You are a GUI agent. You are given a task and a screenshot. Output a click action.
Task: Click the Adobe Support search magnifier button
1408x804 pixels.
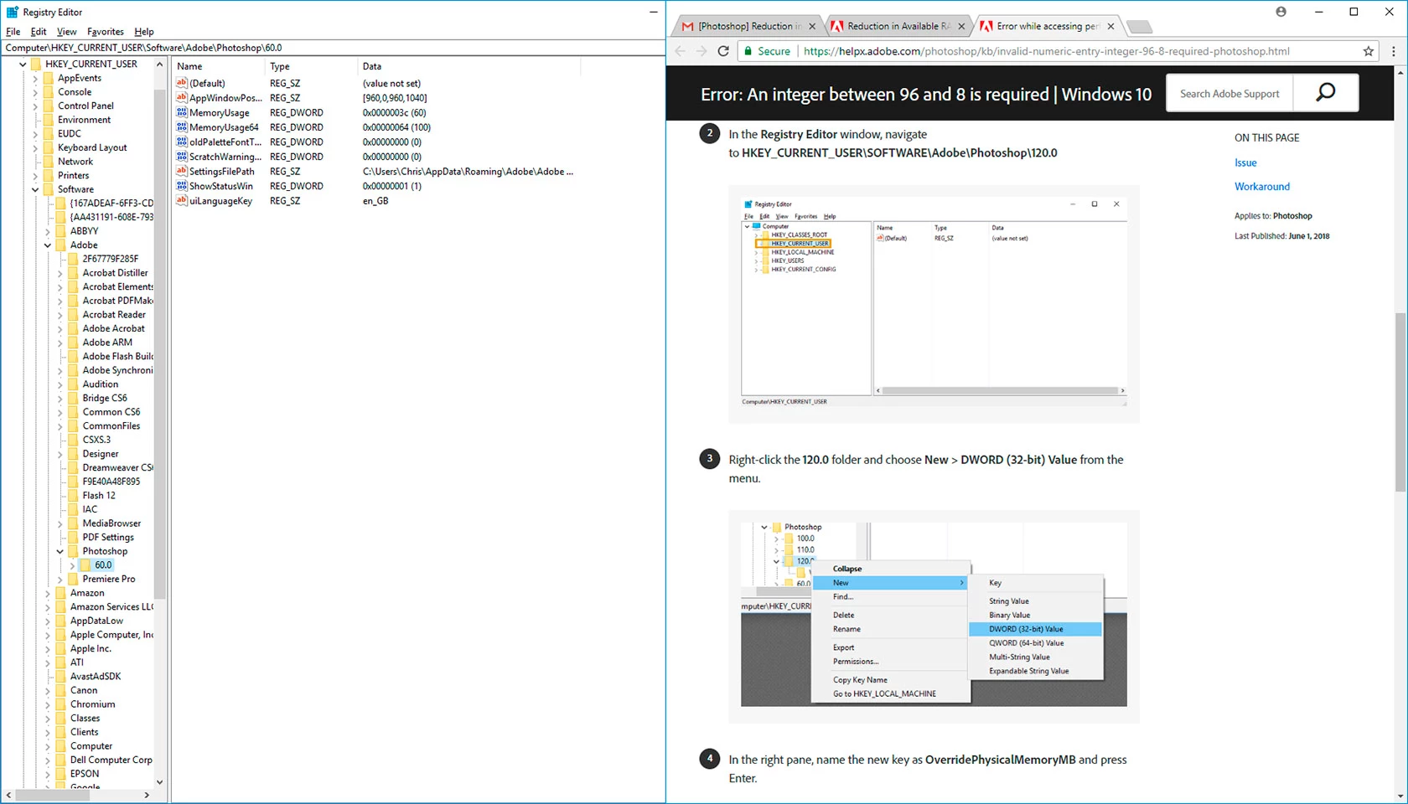point(1326,93)
